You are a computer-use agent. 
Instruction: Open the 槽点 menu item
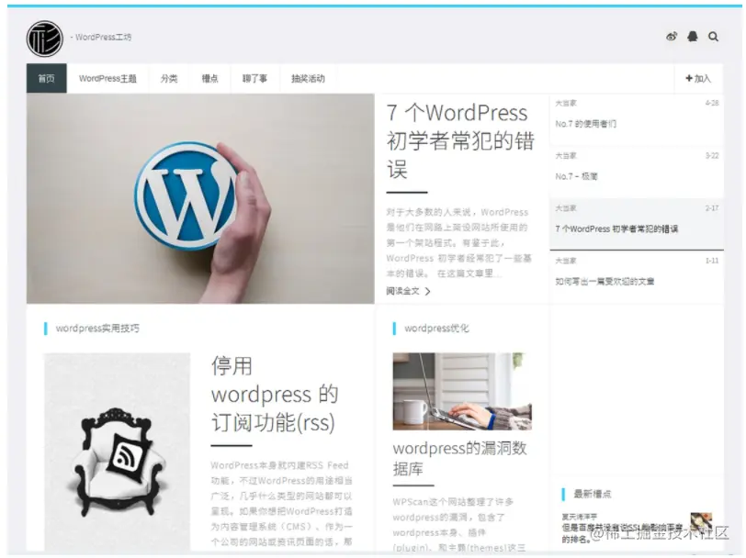click(209, 78)
